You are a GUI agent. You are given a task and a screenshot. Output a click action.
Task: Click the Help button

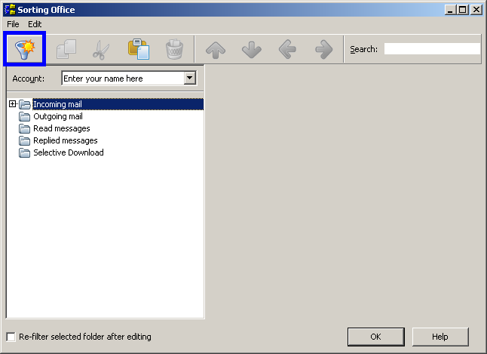point(440,337)
